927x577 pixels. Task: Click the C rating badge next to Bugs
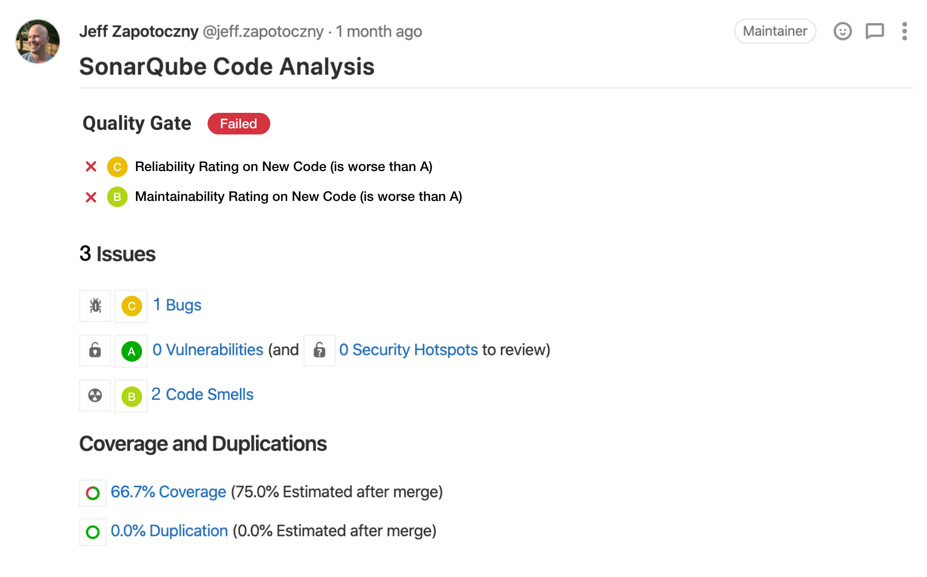pos(131,306)
